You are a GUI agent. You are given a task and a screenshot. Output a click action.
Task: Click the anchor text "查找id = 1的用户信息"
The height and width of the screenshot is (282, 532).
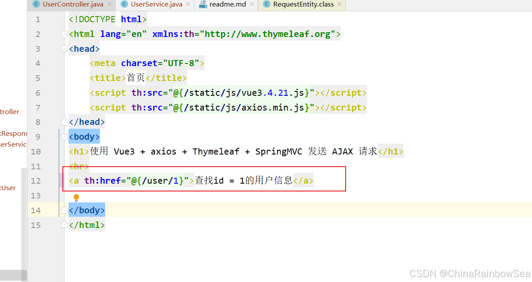coord(244,181)
